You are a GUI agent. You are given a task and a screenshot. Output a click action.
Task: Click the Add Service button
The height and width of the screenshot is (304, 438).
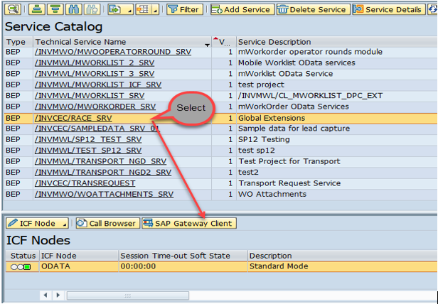(241, 9)
